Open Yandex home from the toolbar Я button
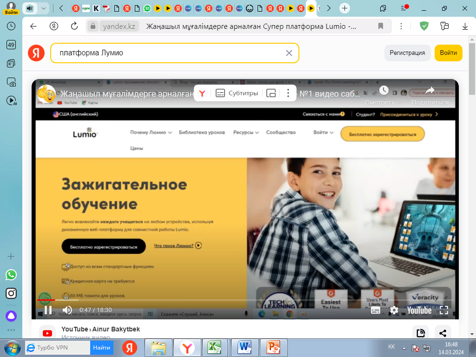This screenshot has height=357, width=476. 54,26
